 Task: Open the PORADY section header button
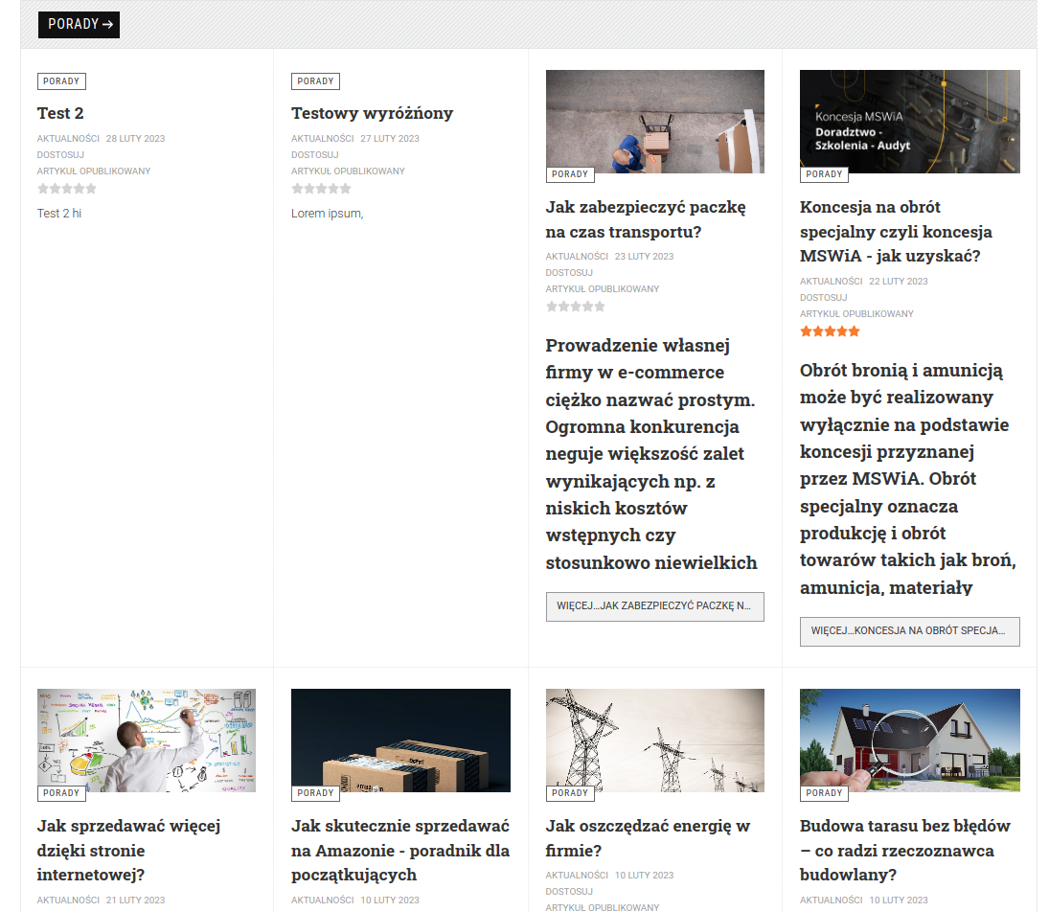tap(79, 25)
